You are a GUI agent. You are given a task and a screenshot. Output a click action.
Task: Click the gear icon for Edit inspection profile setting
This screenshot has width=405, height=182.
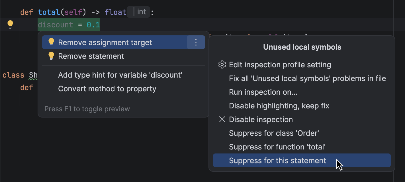[x=222, y=65]
